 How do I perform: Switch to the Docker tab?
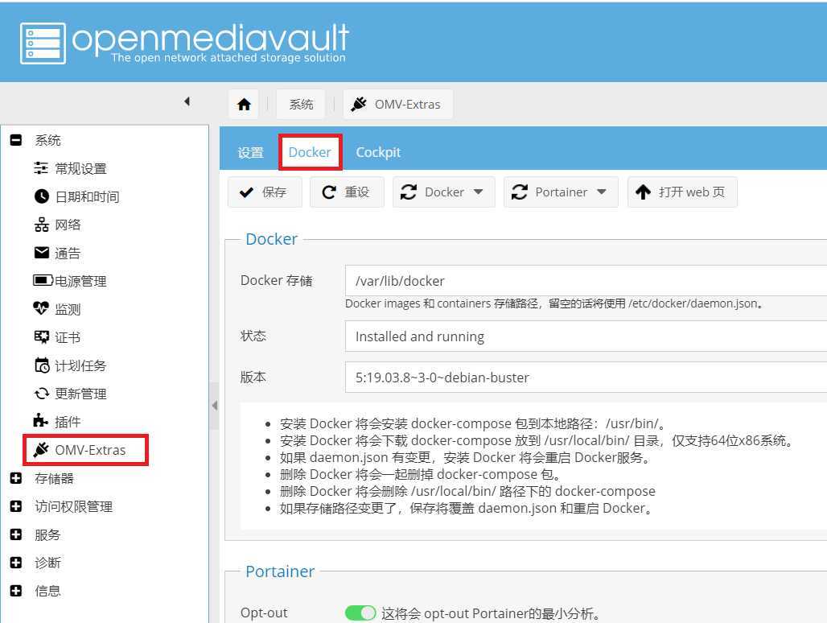click(x=310, y=152)
